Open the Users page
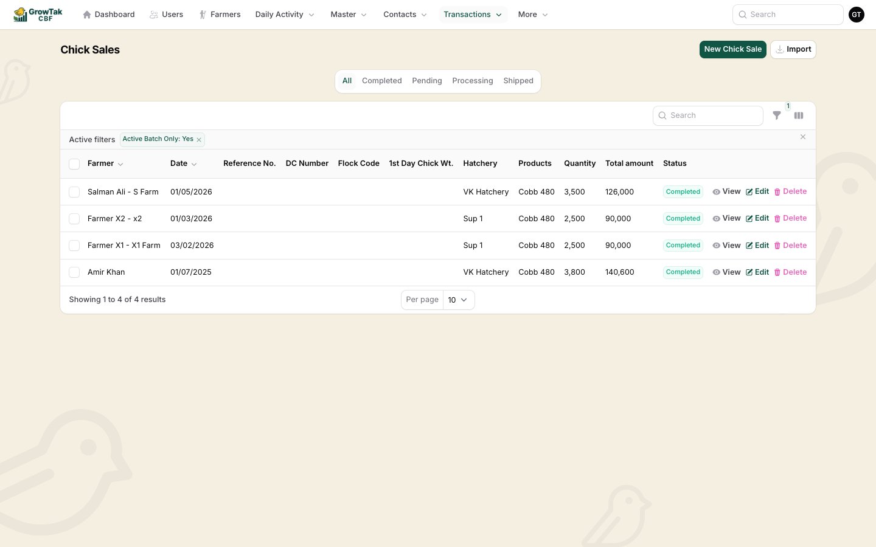Screen dimensions: 876x547 coord(166,15)
